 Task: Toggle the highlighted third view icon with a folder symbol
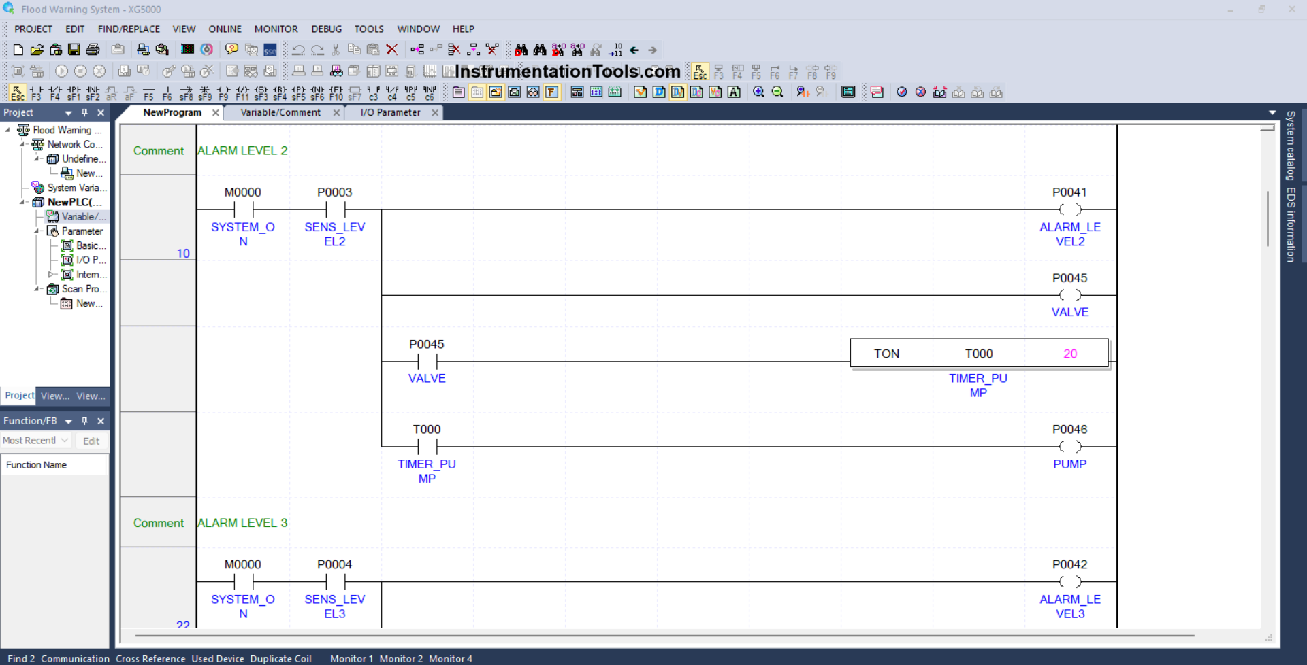click(x=496, y=92)
